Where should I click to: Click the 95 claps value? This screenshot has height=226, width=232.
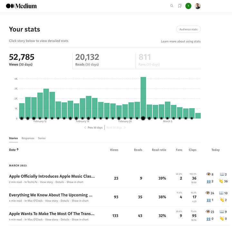click(x=194, y=216)
